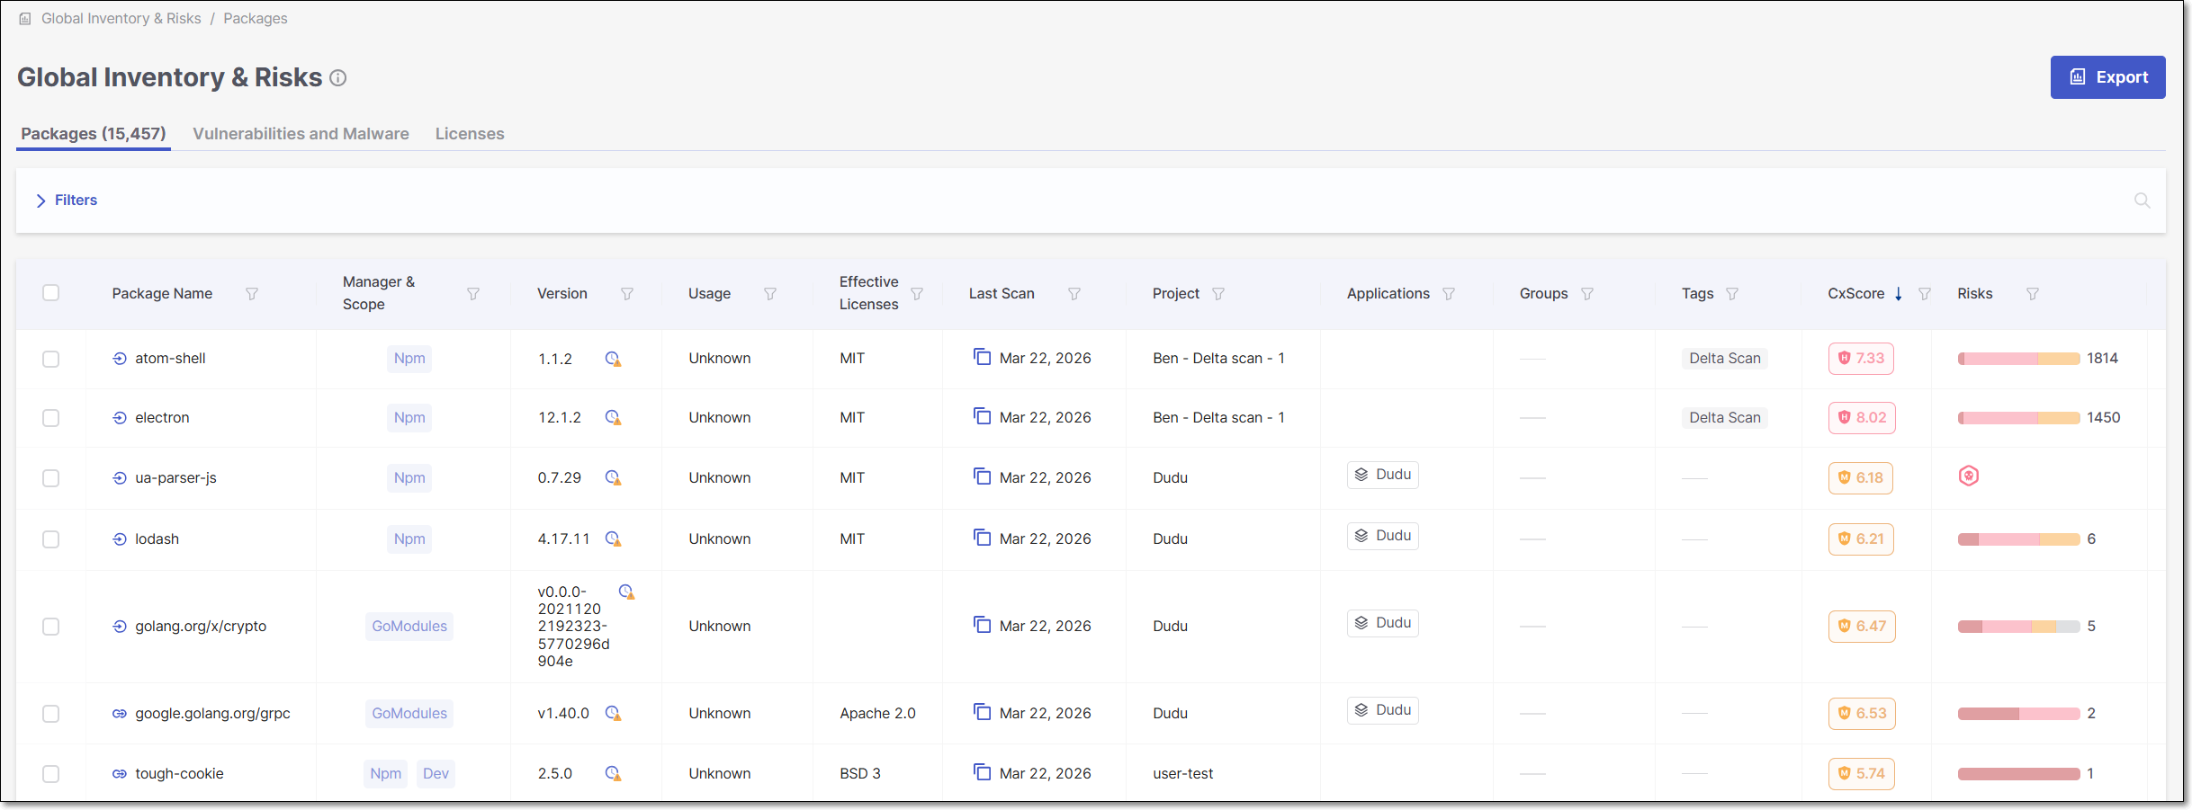Expand the Filters panel

(x=67, y=200)
